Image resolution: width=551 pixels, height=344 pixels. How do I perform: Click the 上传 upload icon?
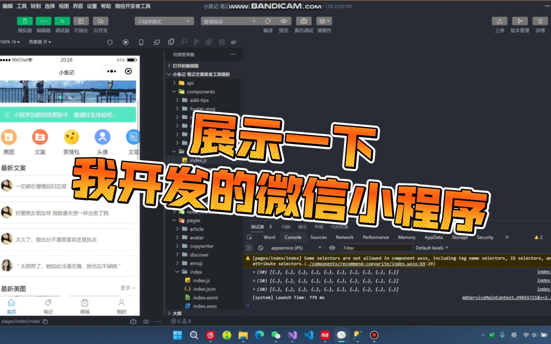tap(499, 21)
